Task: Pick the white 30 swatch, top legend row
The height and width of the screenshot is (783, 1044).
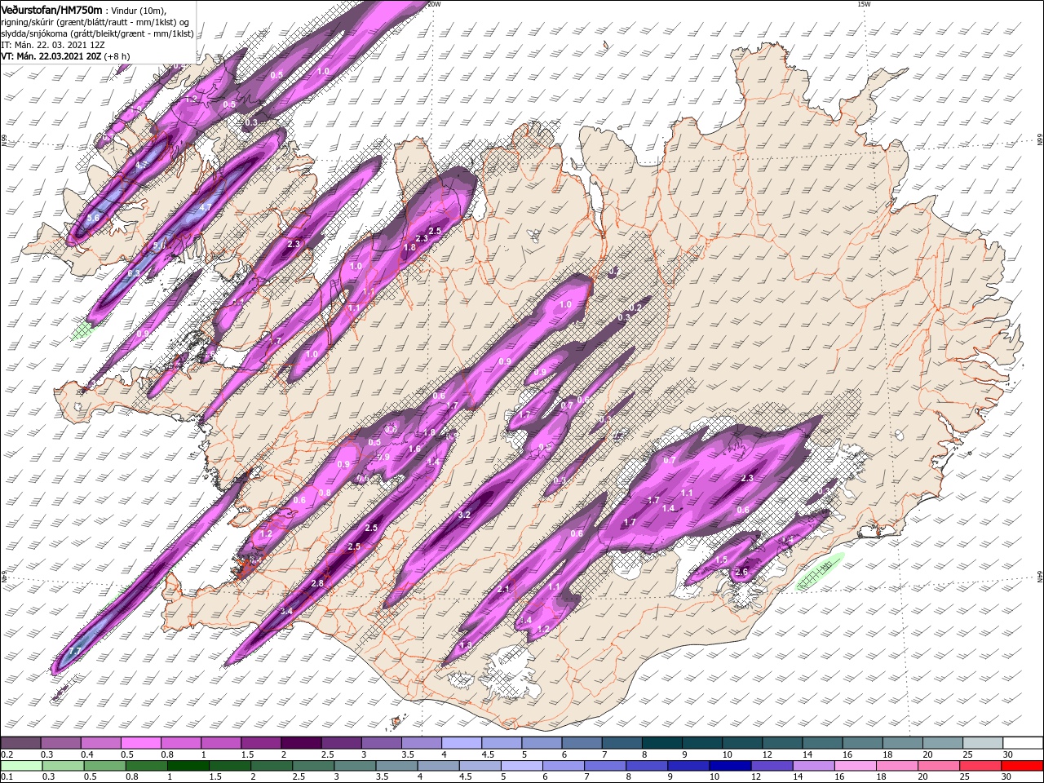Action: coord(1023,743)
